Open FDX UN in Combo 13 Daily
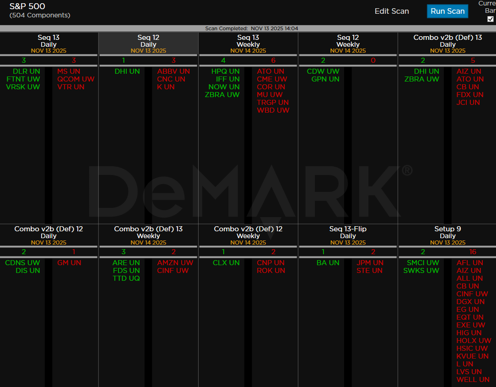 (x=469, y=95)
